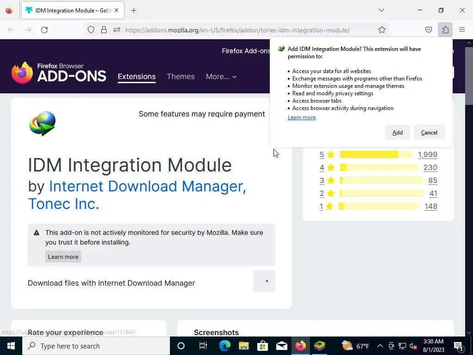The height and width of the screenshot is (355, 473).
Task: Open the 41 two-star review count
Action: [x=433, y=194]
